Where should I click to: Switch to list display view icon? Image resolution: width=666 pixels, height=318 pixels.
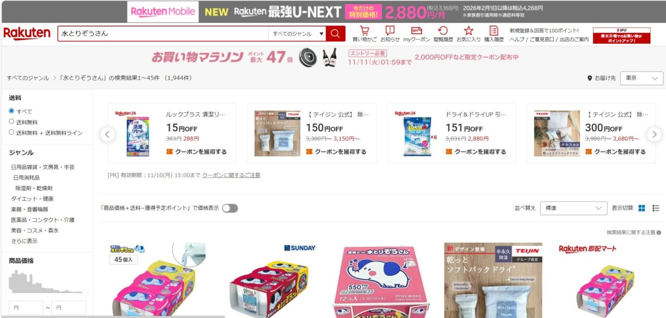tap(656, 208)
